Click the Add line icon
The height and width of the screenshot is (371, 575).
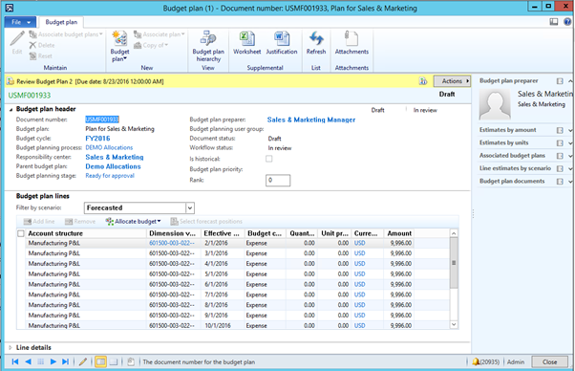(x=28, y=222)
